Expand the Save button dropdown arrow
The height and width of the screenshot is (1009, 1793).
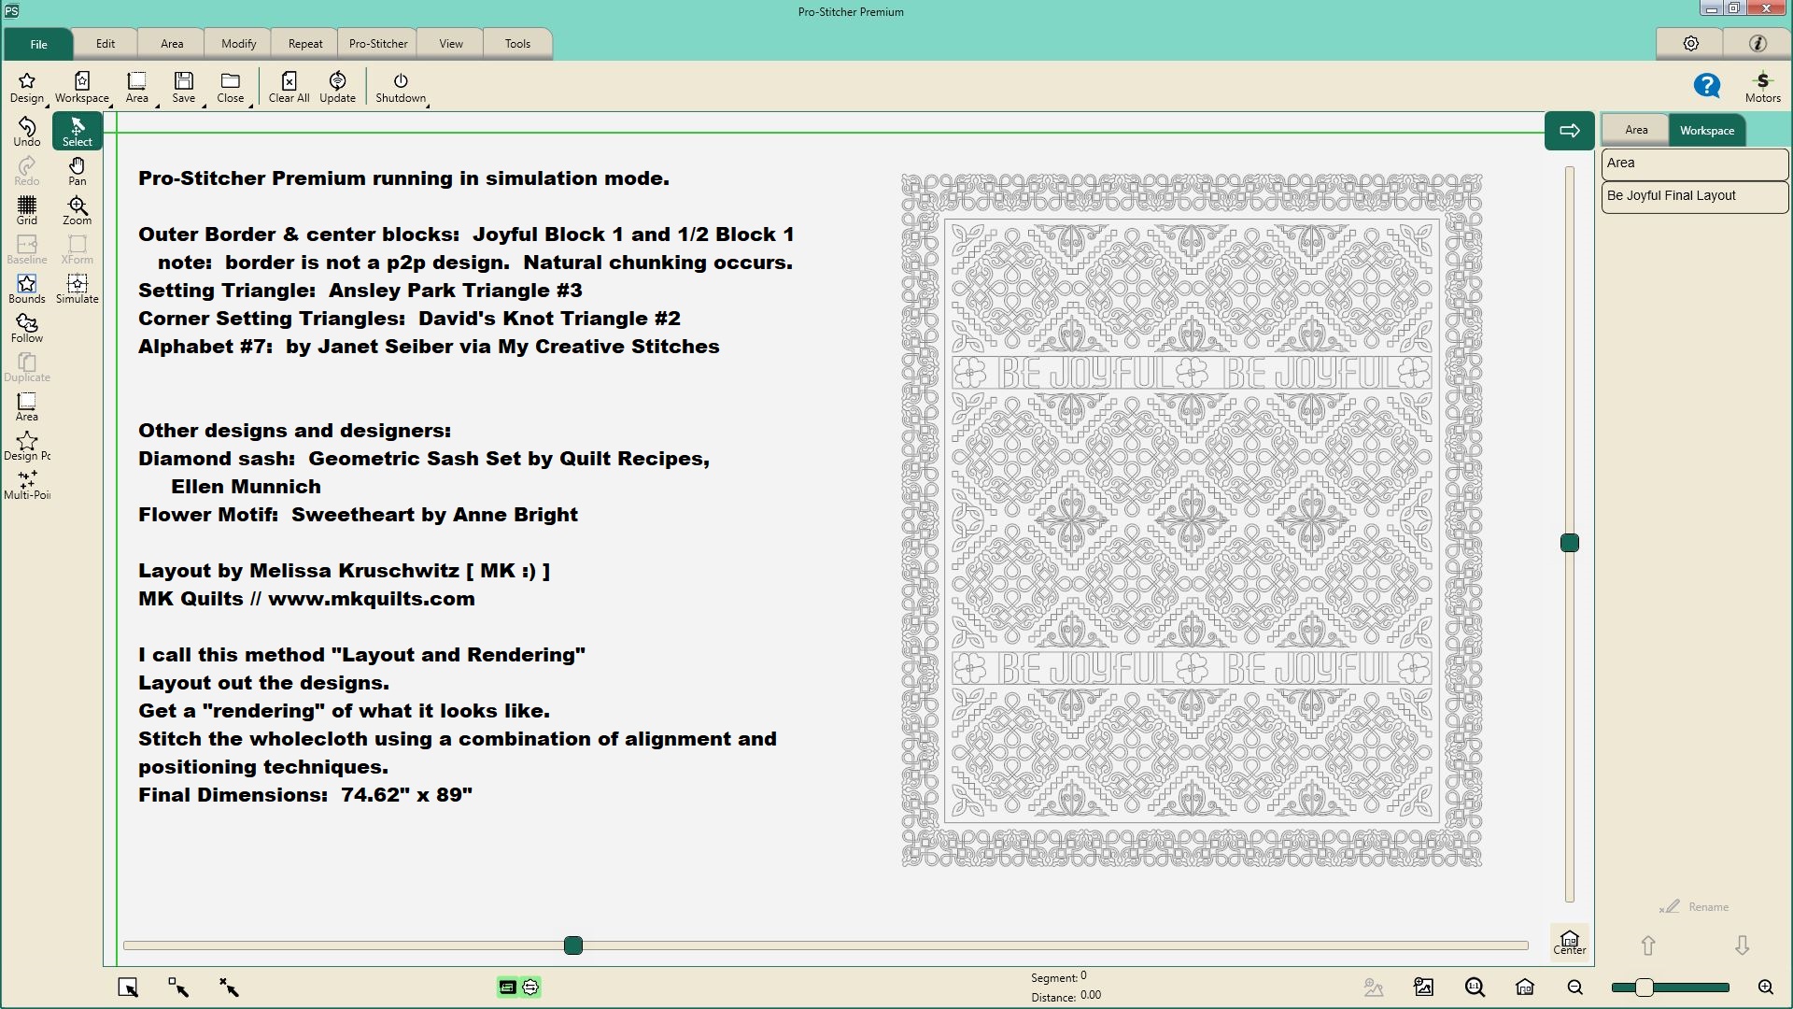point(204,107)
